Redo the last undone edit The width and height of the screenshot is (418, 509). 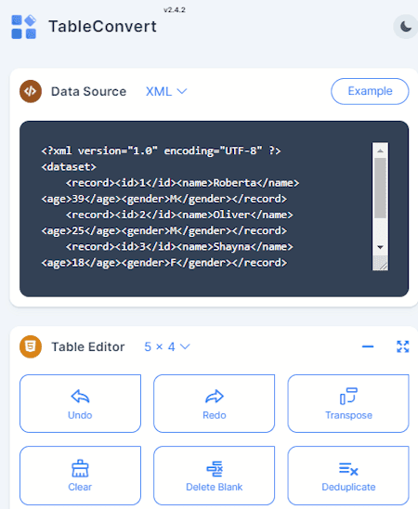215,403
